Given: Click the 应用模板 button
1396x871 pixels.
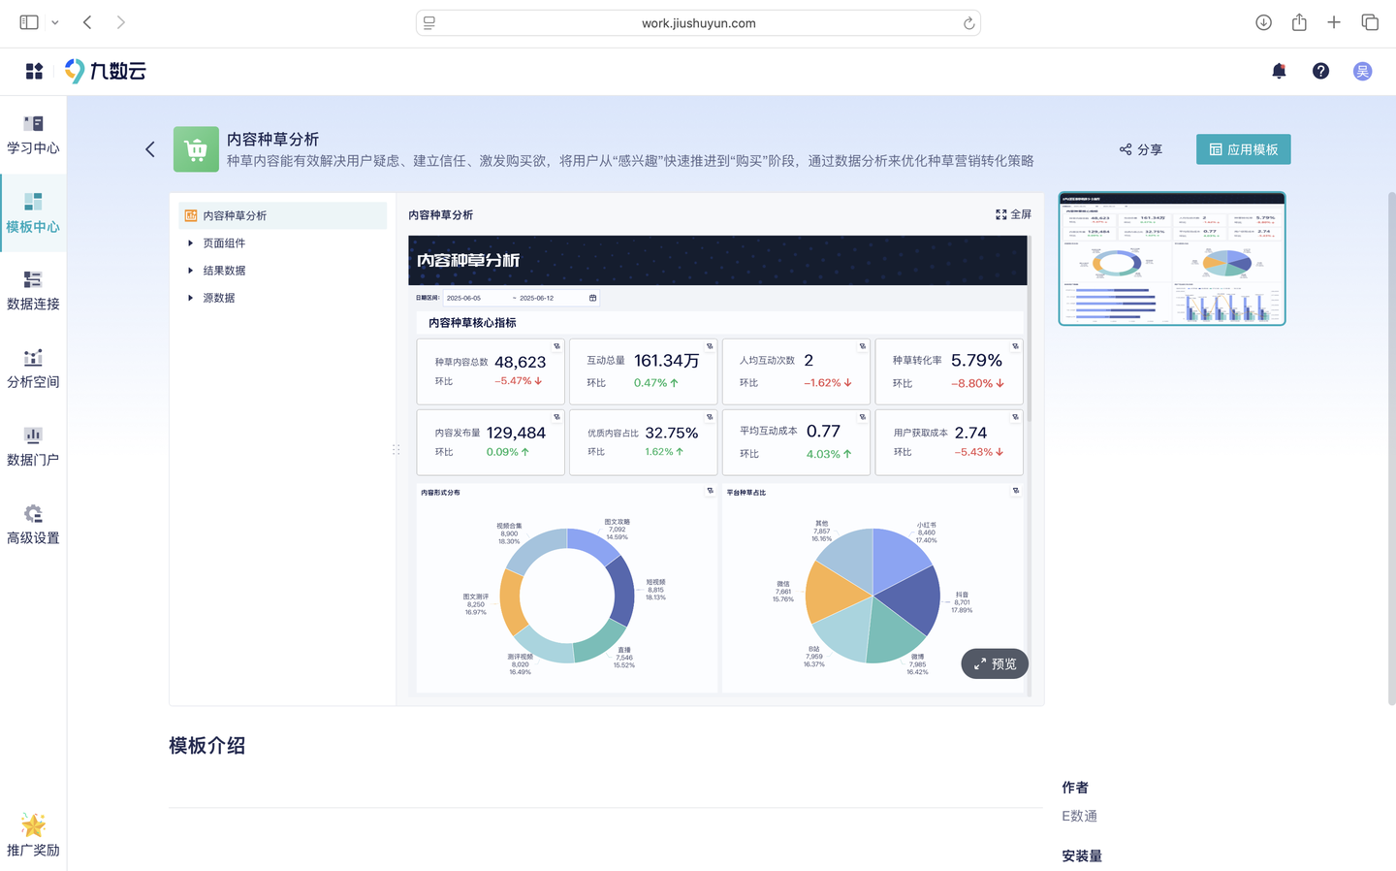Looking at the screenshot, I should coord(1243,149).
